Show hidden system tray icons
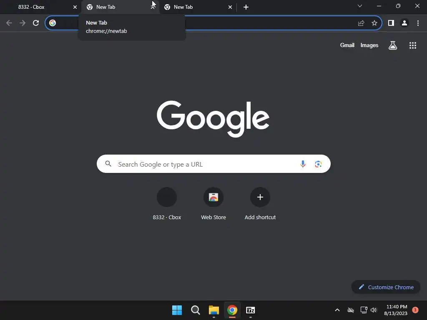Screen dimensions: 427x320 (337, 310)
